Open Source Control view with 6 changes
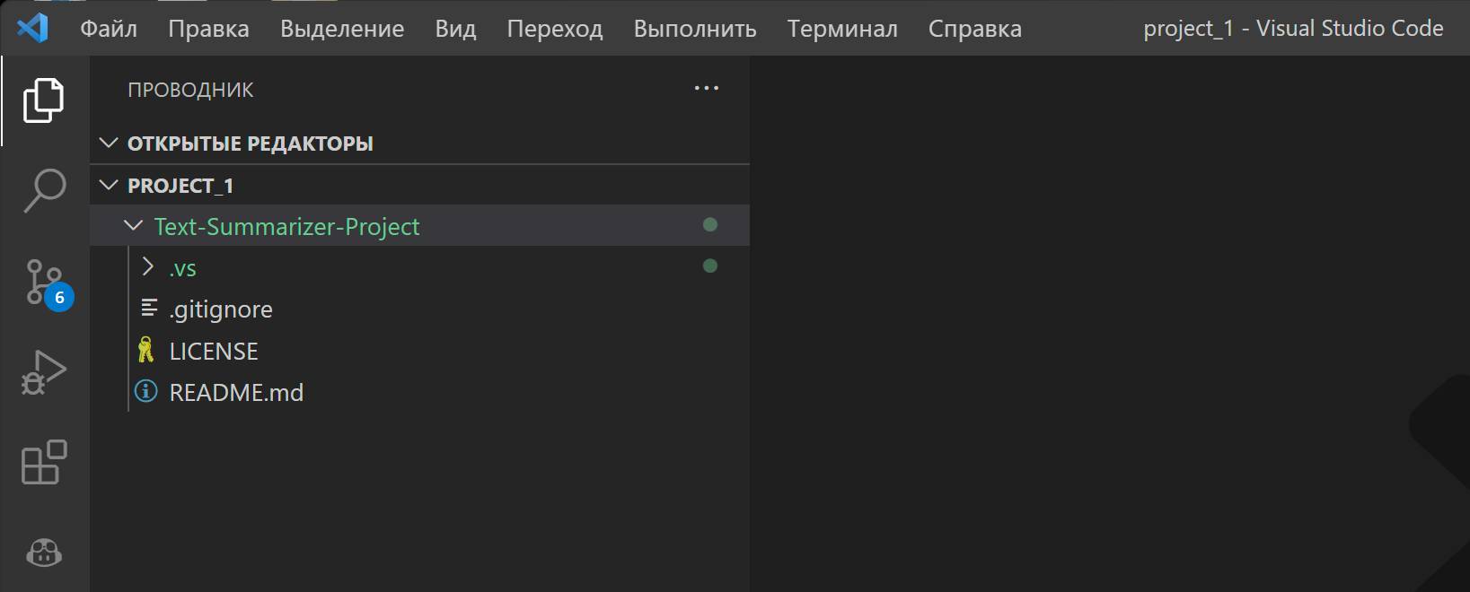1470x592 pixels. click(x=44, y=282)
